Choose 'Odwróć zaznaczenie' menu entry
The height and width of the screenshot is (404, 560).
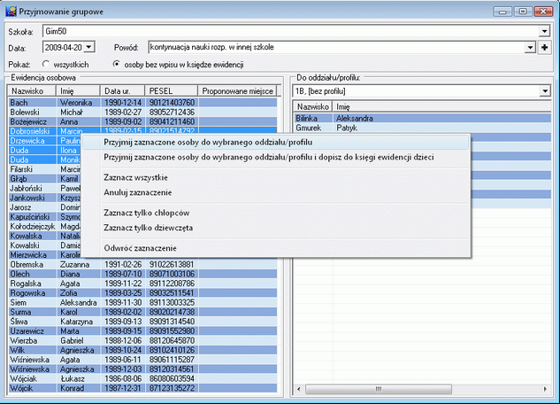(275, 248)
